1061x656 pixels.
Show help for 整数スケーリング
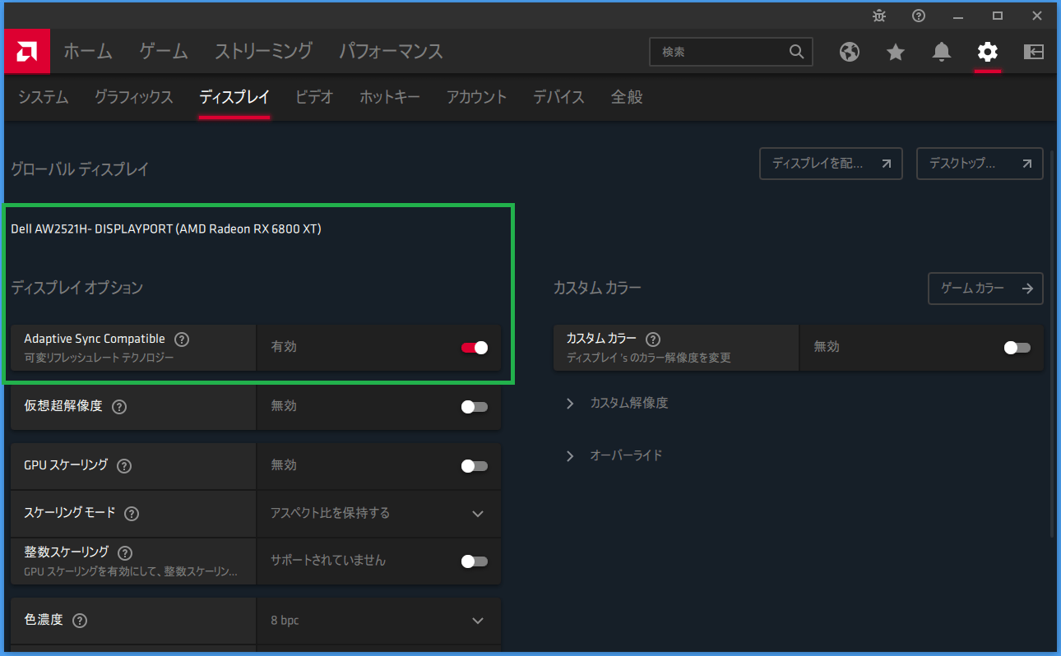125,552
